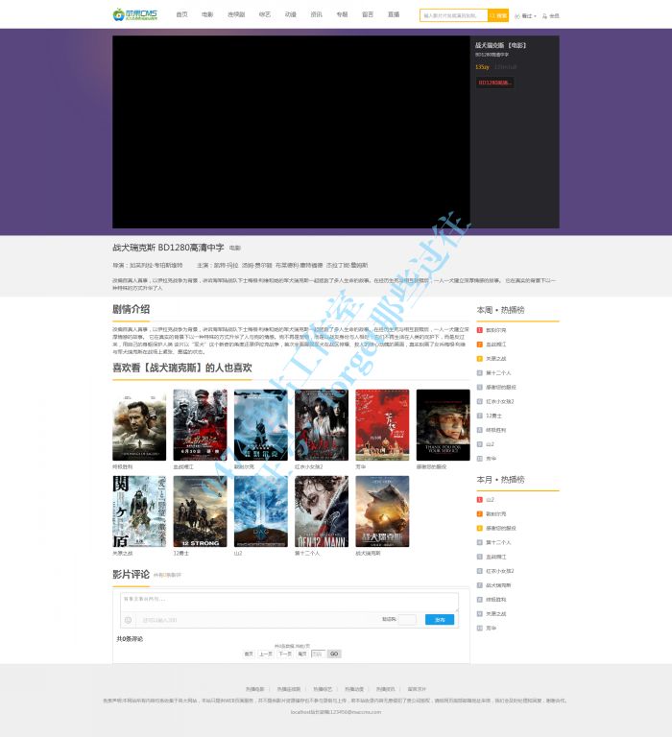Click the 尾页 pagination button
The image size is (672, 737).
pos(301,654)
